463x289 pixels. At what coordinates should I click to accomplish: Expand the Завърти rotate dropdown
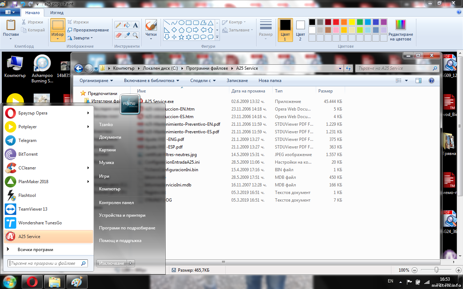(x=80, y=38)
